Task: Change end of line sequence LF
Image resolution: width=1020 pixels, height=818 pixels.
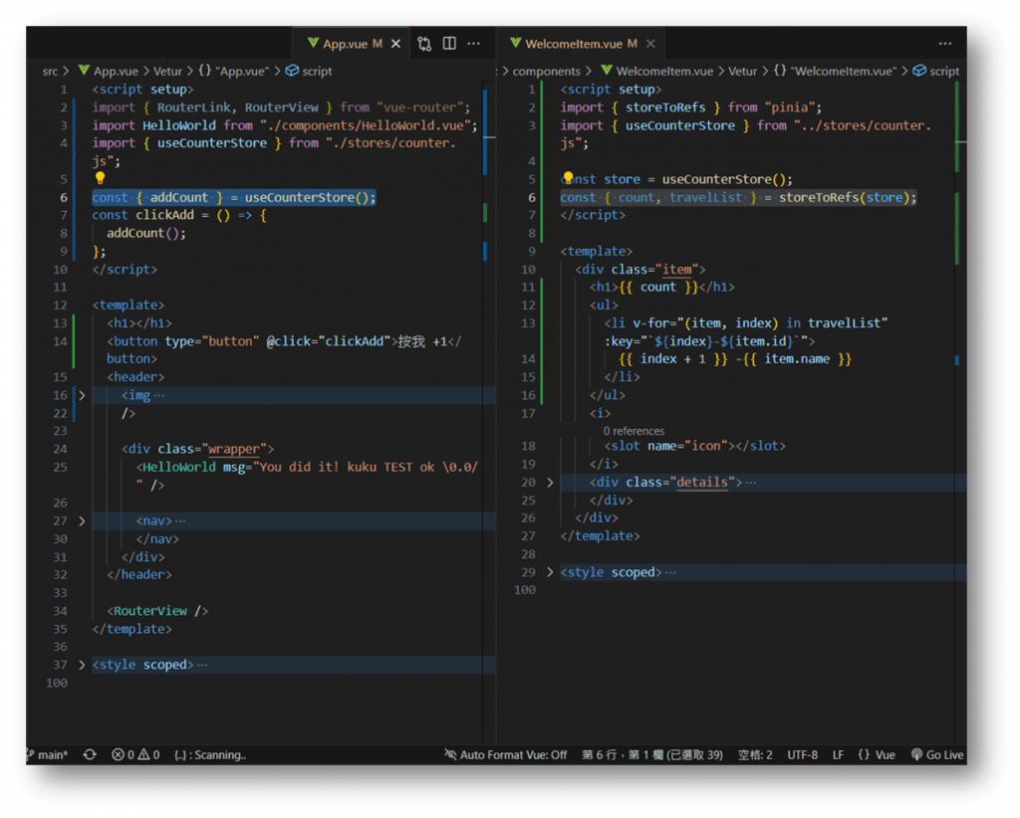Action: click(838, 755)
